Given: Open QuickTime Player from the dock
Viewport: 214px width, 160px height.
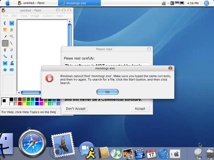Looking at the screenshot, I should coord(163,154).
